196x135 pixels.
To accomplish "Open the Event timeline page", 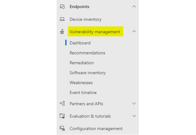I will tap(83, 92).
